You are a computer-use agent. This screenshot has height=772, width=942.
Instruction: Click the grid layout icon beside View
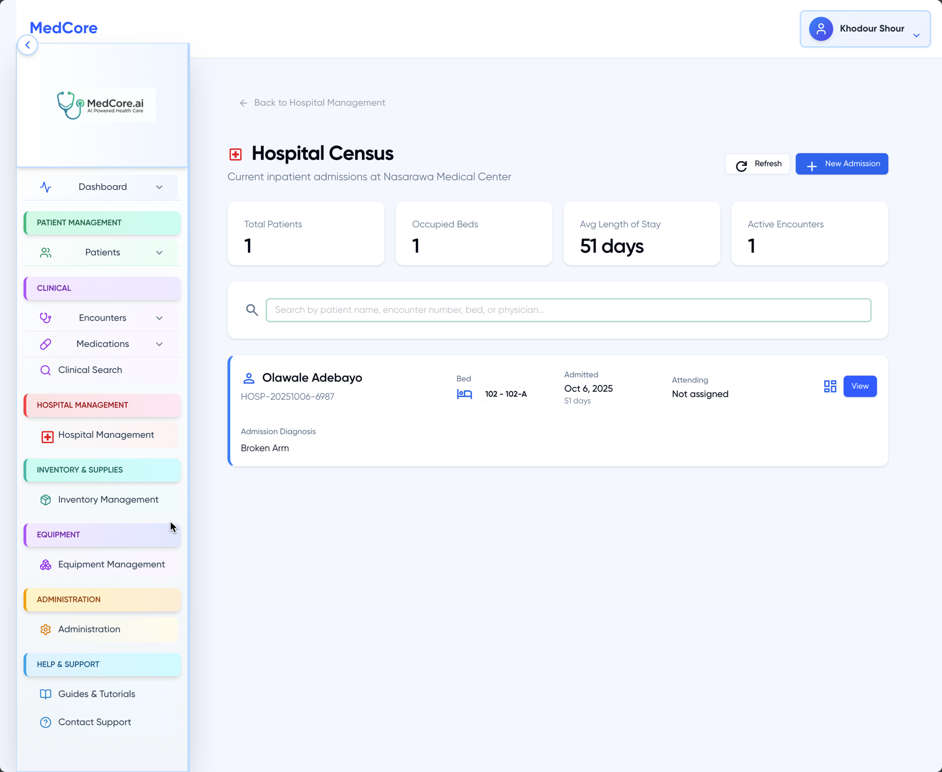pyautogui.click(x=830, y=387)
